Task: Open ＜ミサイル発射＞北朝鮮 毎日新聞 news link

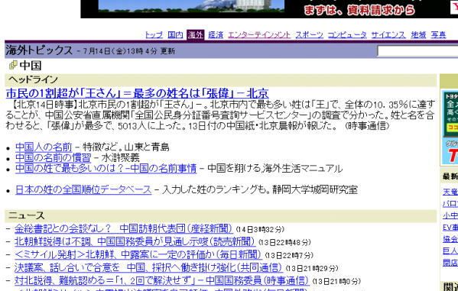Action: click(138, 254)
